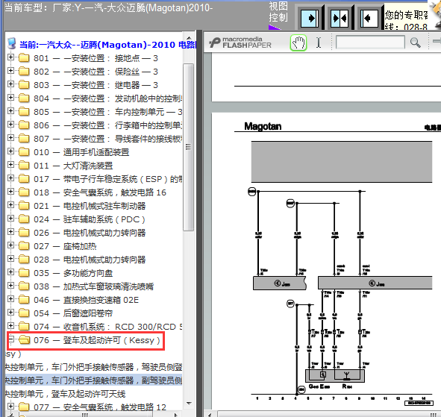Screen dimensions: 441x417
Task: Select tree row 035 多功能方向盘
Action: (73, 273)
